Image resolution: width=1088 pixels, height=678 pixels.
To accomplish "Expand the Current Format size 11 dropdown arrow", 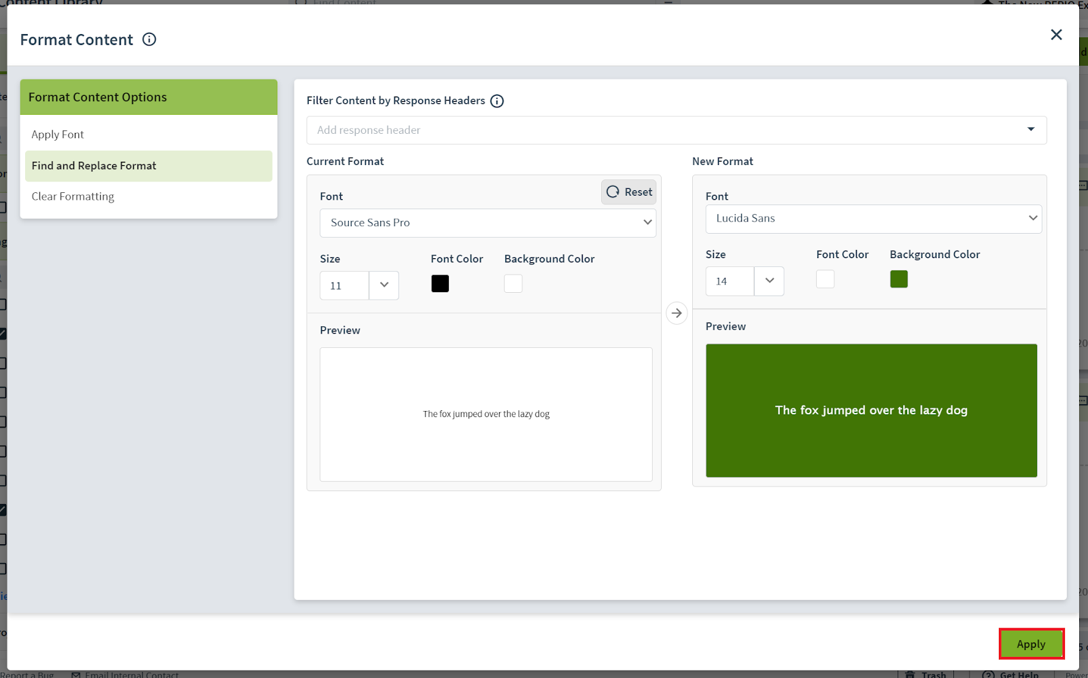I will pos(384,285).
